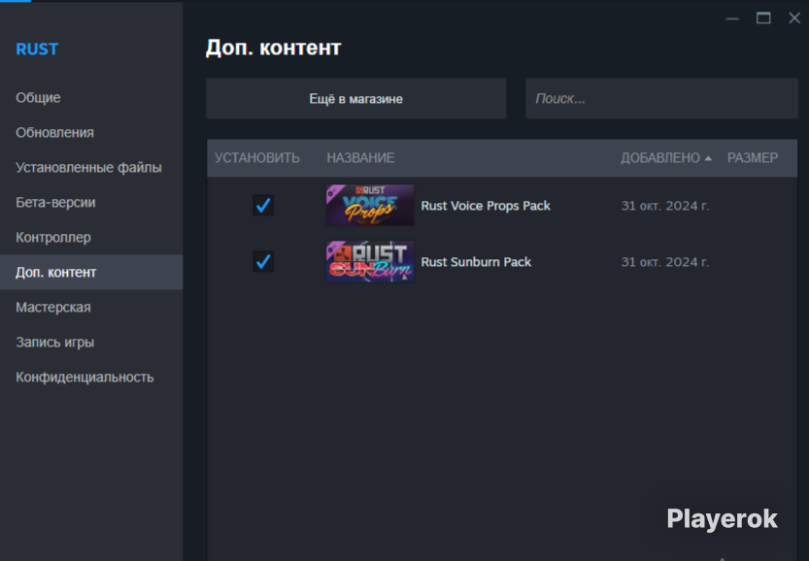
Task: Open the Общие settings section
Action: (x=38, y=97)
